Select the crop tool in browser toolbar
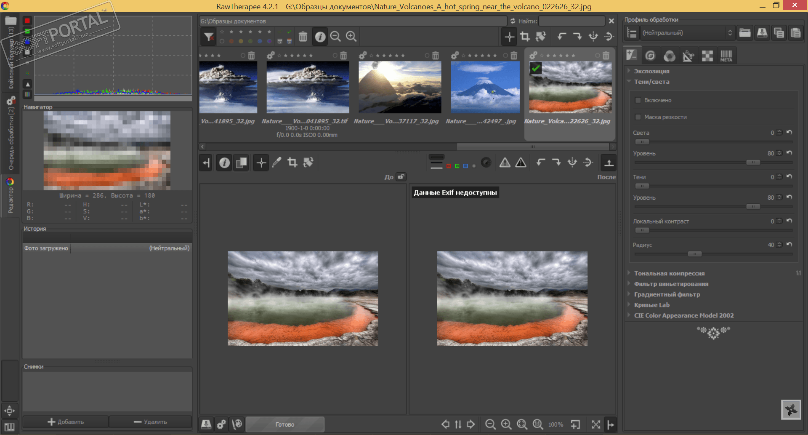The image size is (808, 435). 525,37
